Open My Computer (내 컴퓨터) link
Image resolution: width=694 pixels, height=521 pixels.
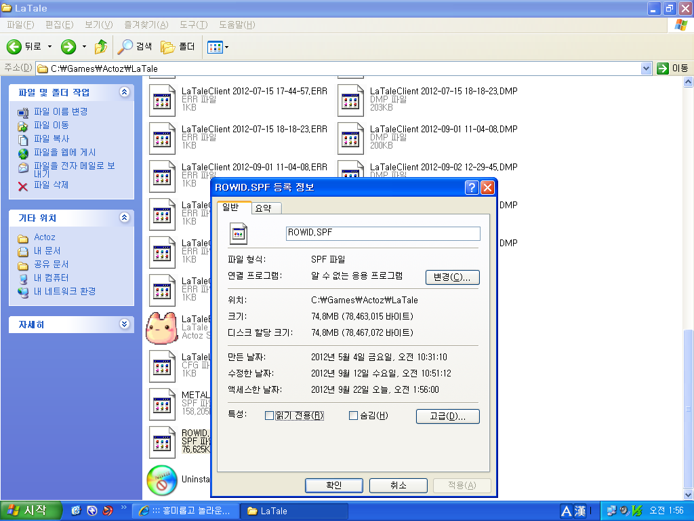pos(52,278)
